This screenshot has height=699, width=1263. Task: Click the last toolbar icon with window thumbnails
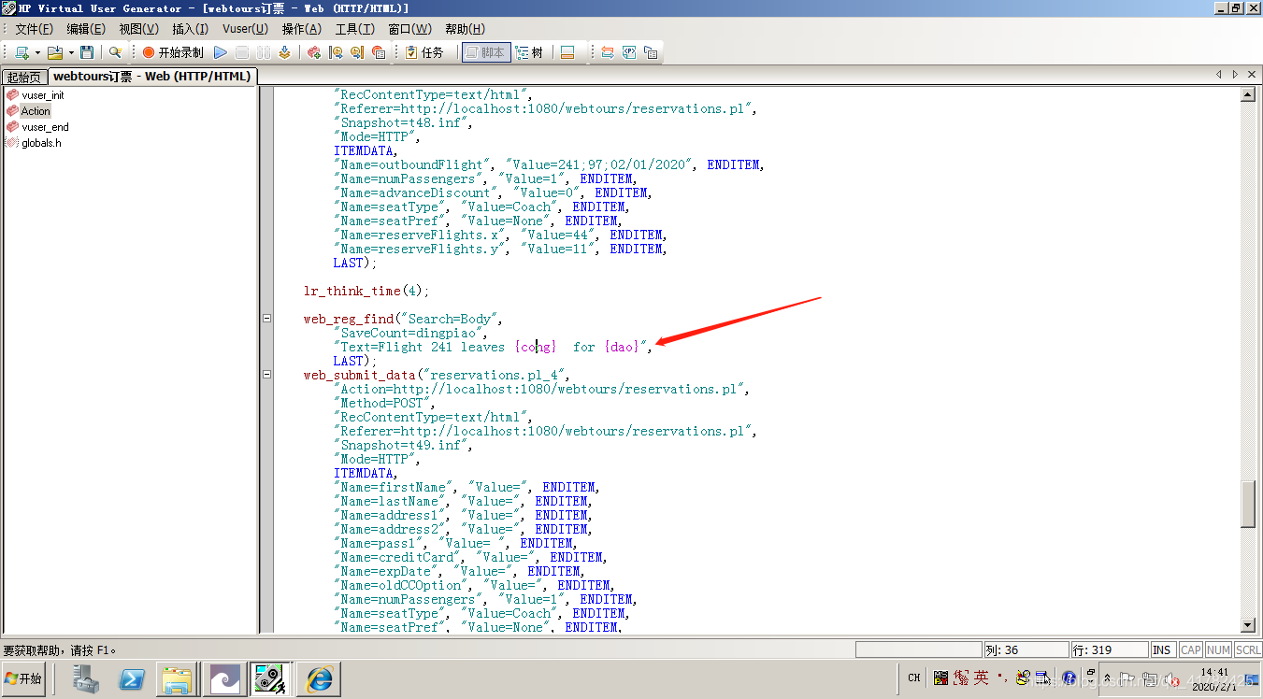[x=651, y=52]
